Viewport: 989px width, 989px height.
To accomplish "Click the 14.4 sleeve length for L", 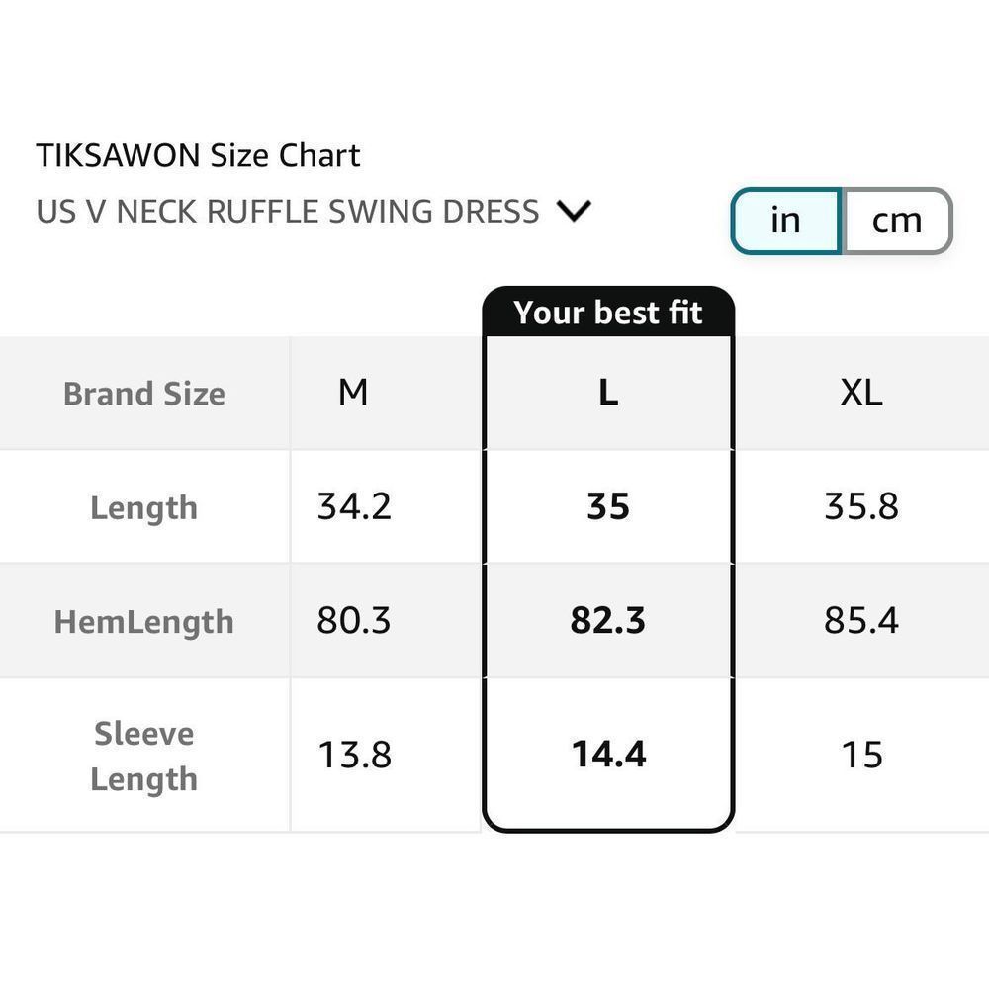I will coord(608,755).
